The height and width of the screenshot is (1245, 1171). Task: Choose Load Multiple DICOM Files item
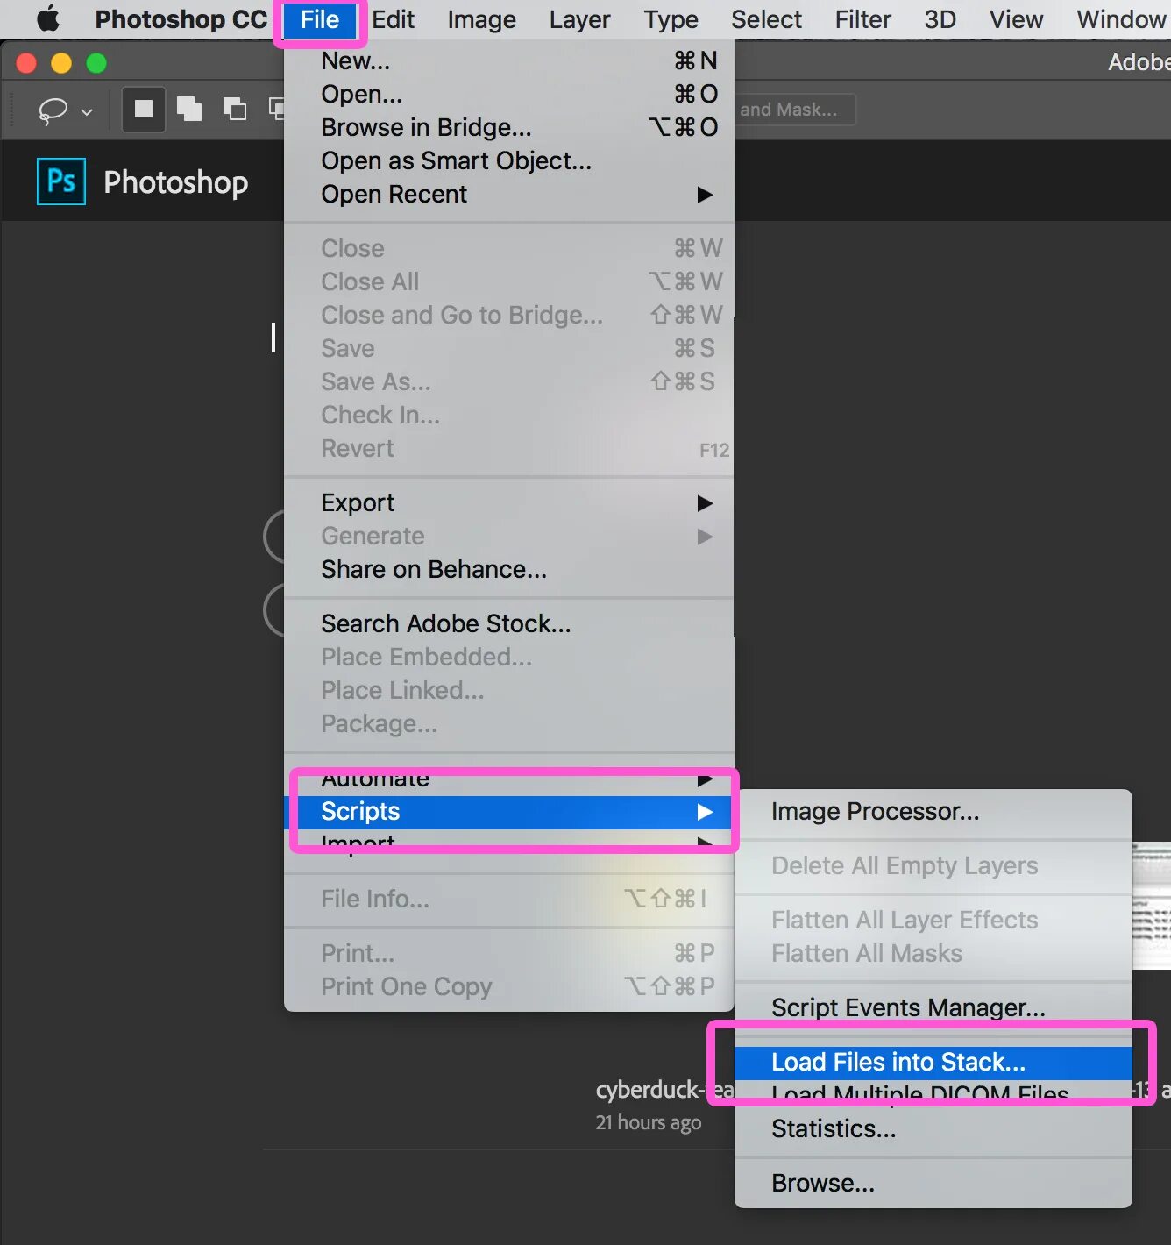pyautogui.click(x=933, y=1093)
